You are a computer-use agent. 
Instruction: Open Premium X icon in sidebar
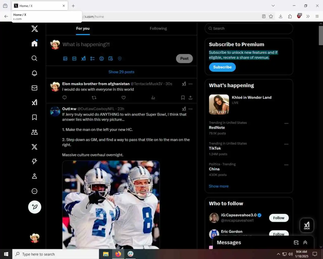[x=35, y=147]
